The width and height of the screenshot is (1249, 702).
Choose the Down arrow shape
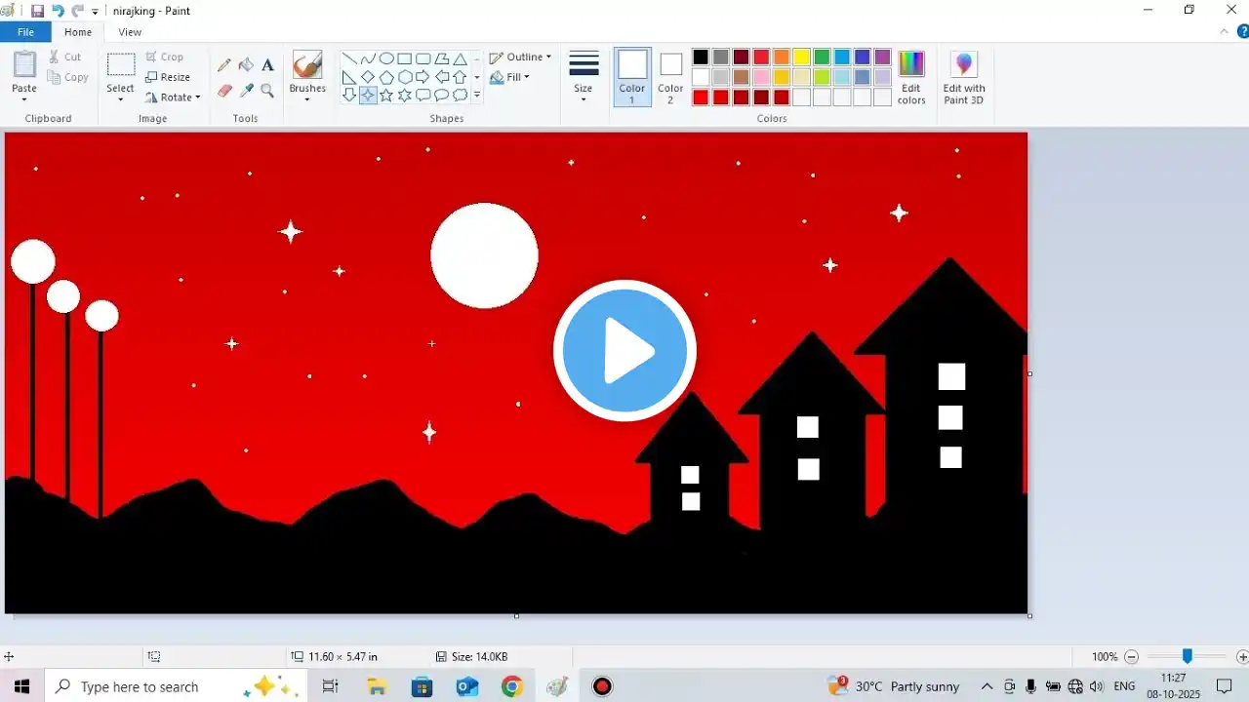coord(349,96)
